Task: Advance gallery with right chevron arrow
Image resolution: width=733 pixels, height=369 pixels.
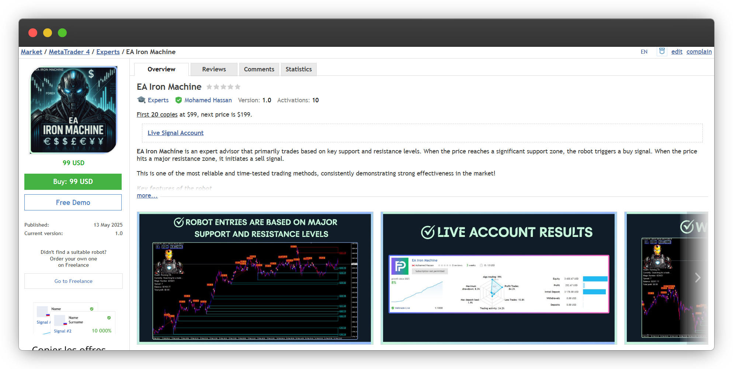Action: click(698, 278)
